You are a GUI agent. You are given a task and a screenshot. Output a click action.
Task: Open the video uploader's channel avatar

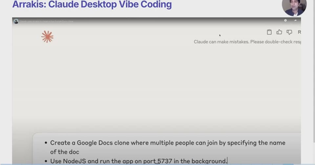tap(16, 21)
